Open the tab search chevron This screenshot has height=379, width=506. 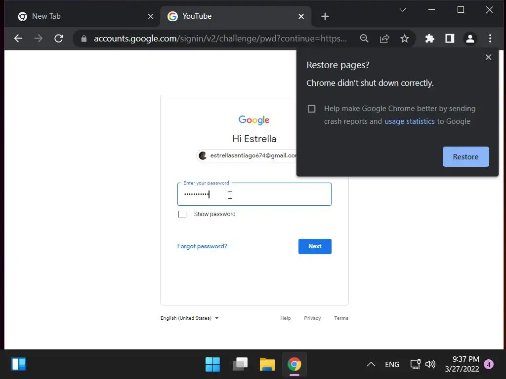point(402,10)
